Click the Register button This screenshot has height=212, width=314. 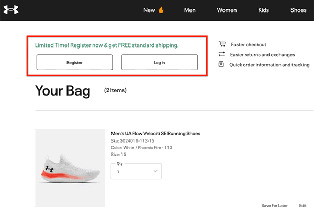tap(74, 63)
